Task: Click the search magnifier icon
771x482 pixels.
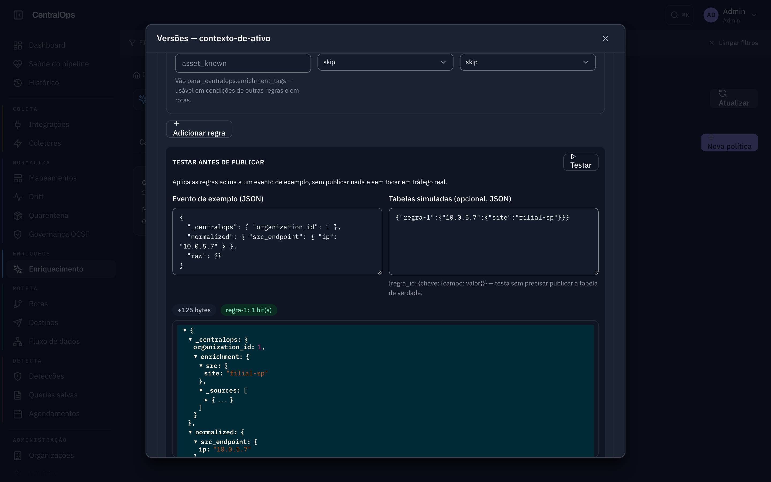Action: (674, 15)
